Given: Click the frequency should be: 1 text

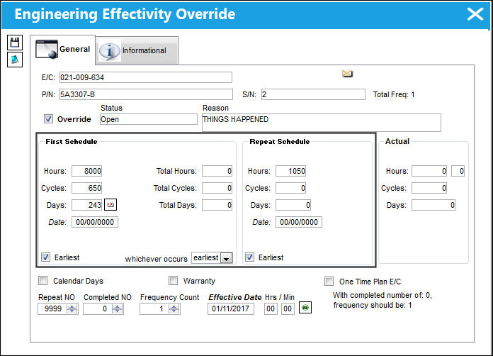Looking at the screenshot, I should [x=373, y=305].
